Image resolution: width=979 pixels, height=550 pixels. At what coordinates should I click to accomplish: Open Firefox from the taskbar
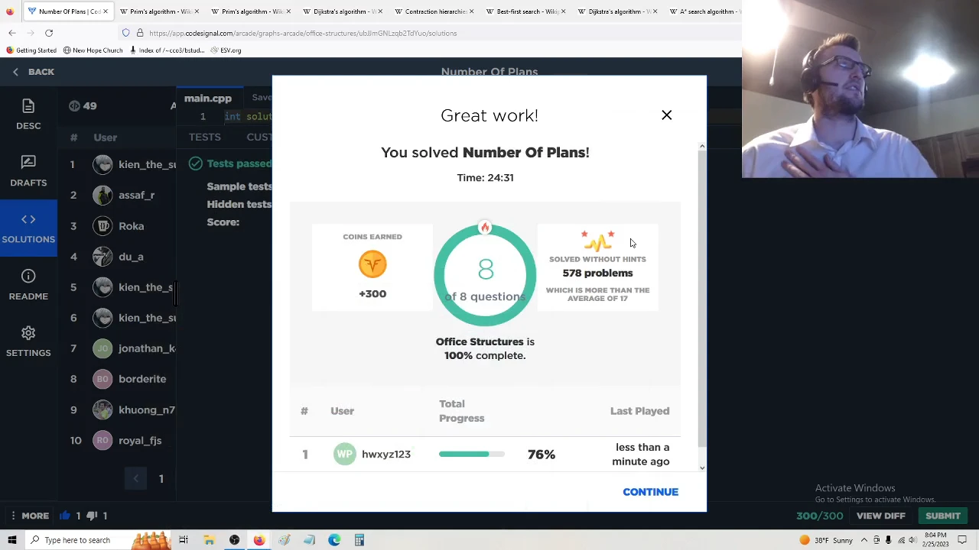259,540
